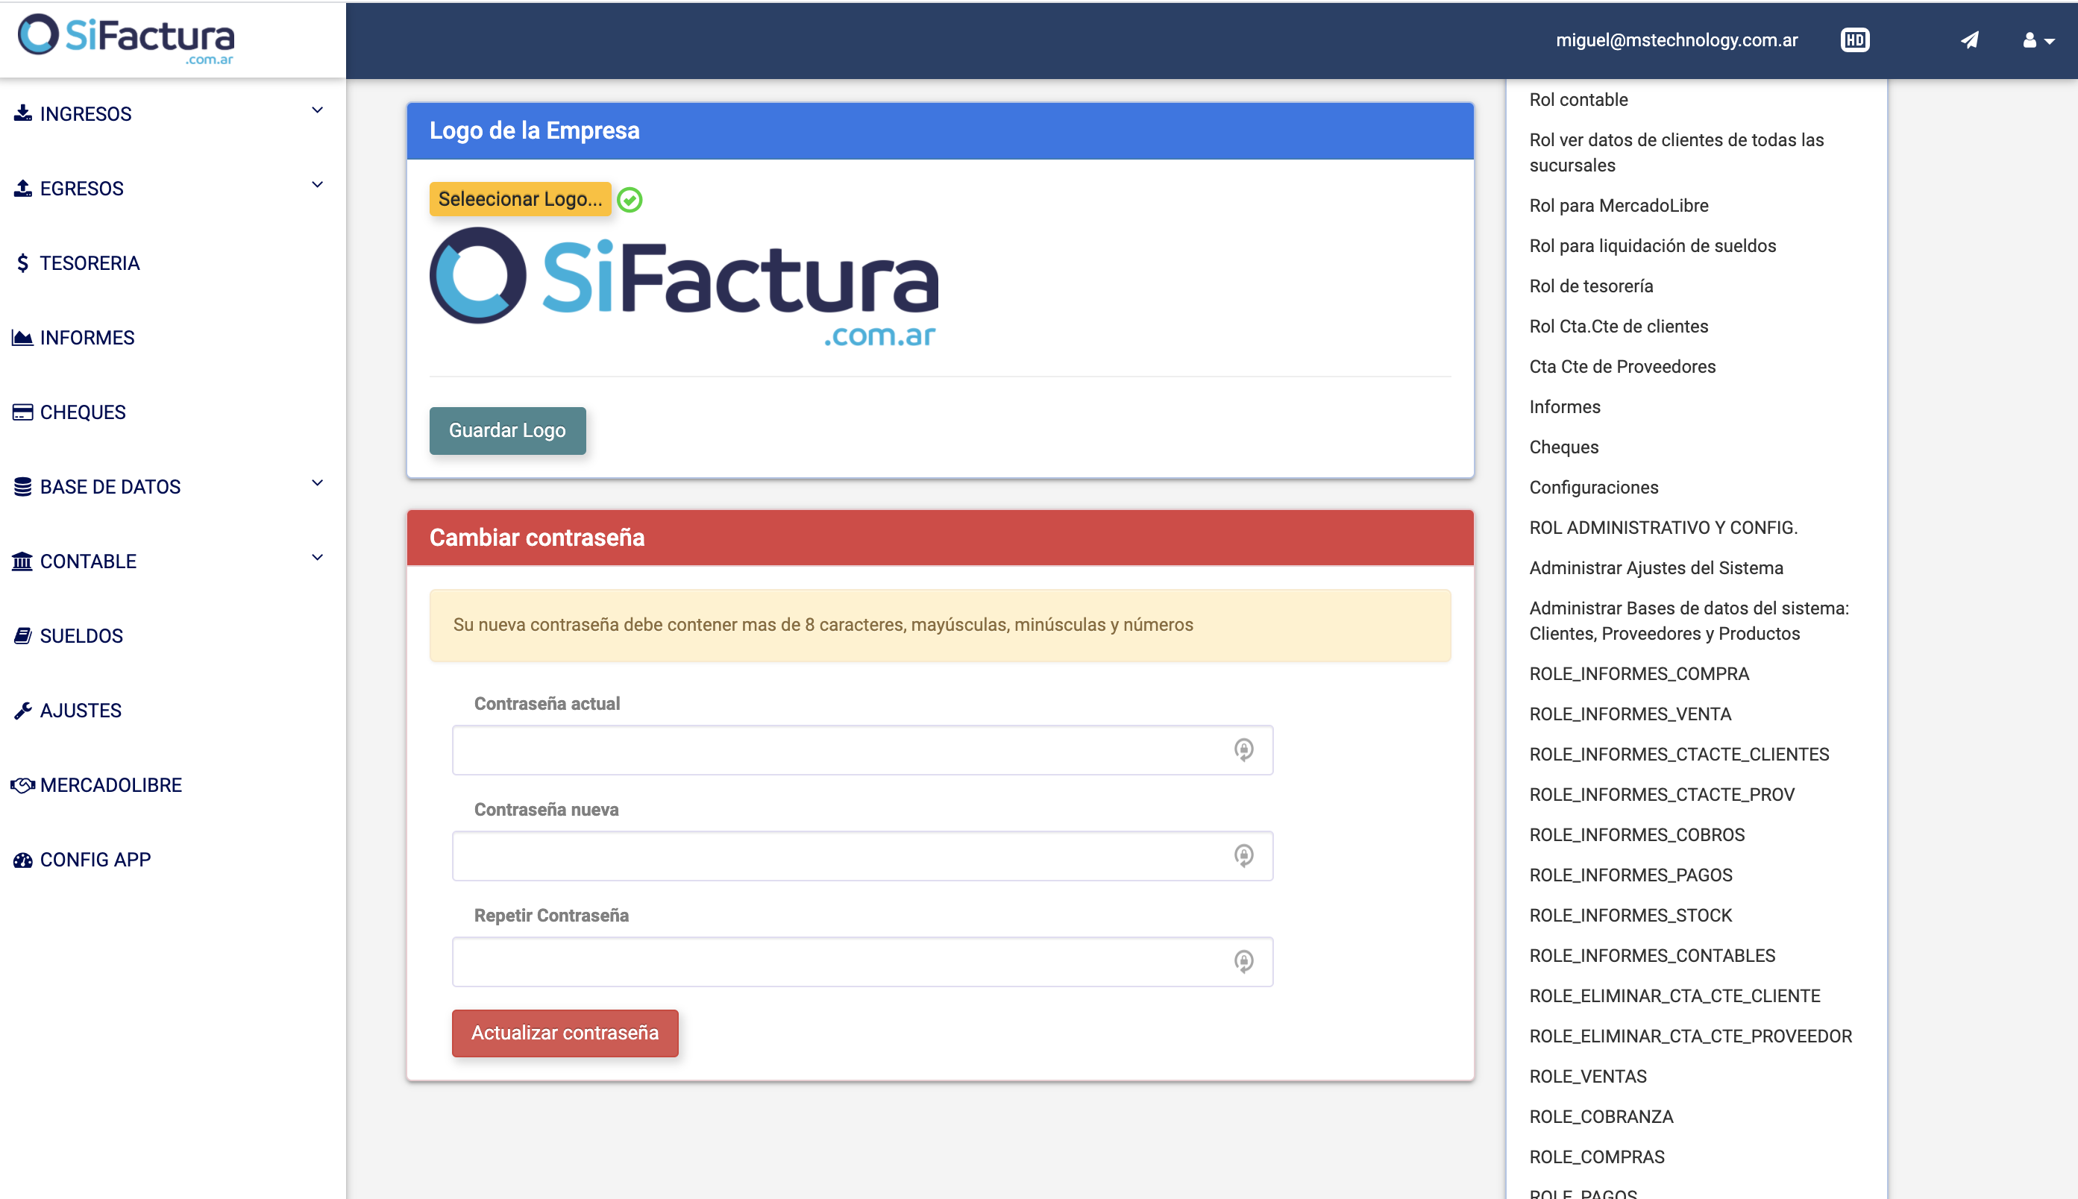The image size is (2078, 1199).
Task: Select ROLE_INFORMES_COBROS entry
Action: 1636,835
